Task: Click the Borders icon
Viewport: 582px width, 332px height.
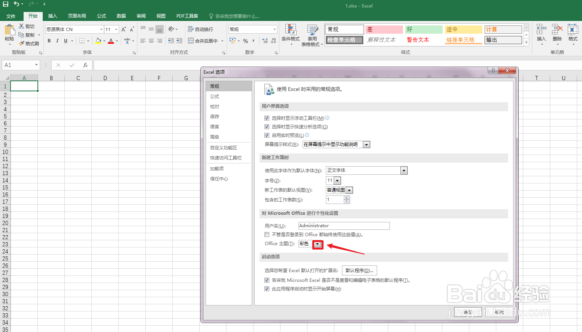Action: click(x=82, y=41)
